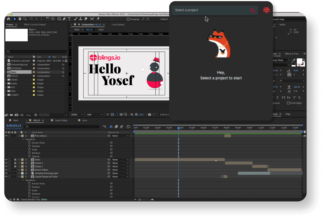Create new composition icon in Project panel
This screenshot has height=219, width=323.
pyautogui.click(x=17, y=115)
